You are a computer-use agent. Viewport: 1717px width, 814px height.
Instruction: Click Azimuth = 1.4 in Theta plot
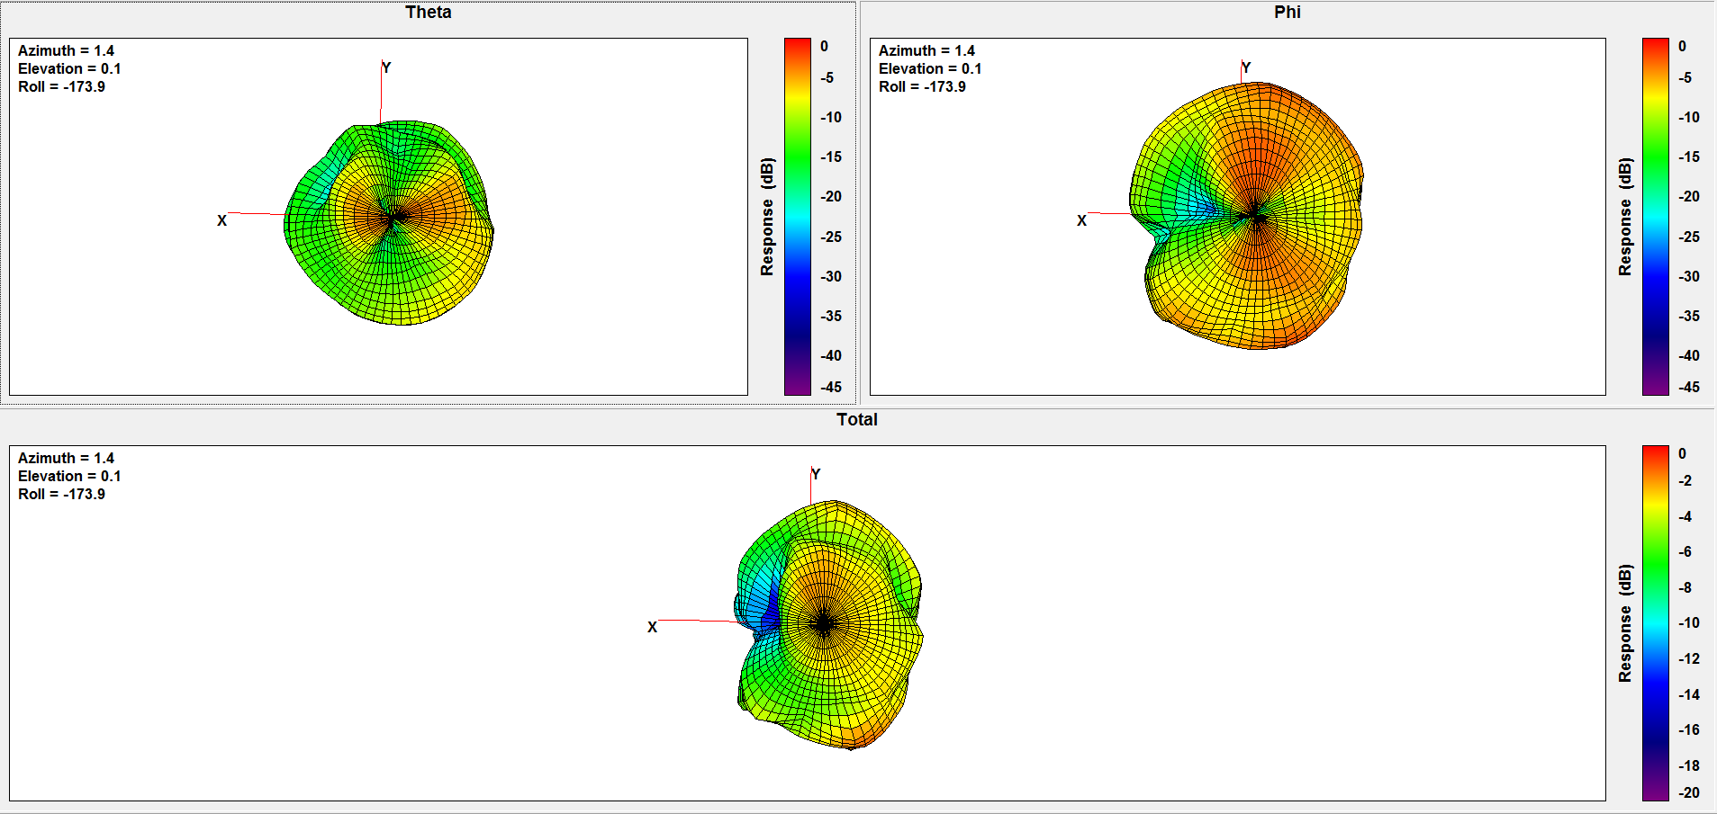click(x=66, y=51)
